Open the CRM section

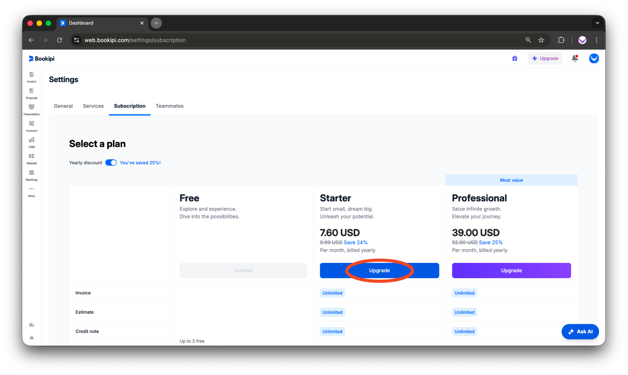tap(31, 142)
